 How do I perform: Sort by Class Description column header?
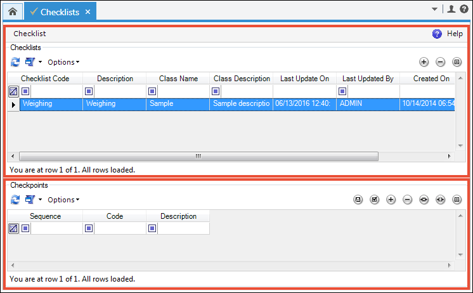pyautogui.click(x=242, y=79)
